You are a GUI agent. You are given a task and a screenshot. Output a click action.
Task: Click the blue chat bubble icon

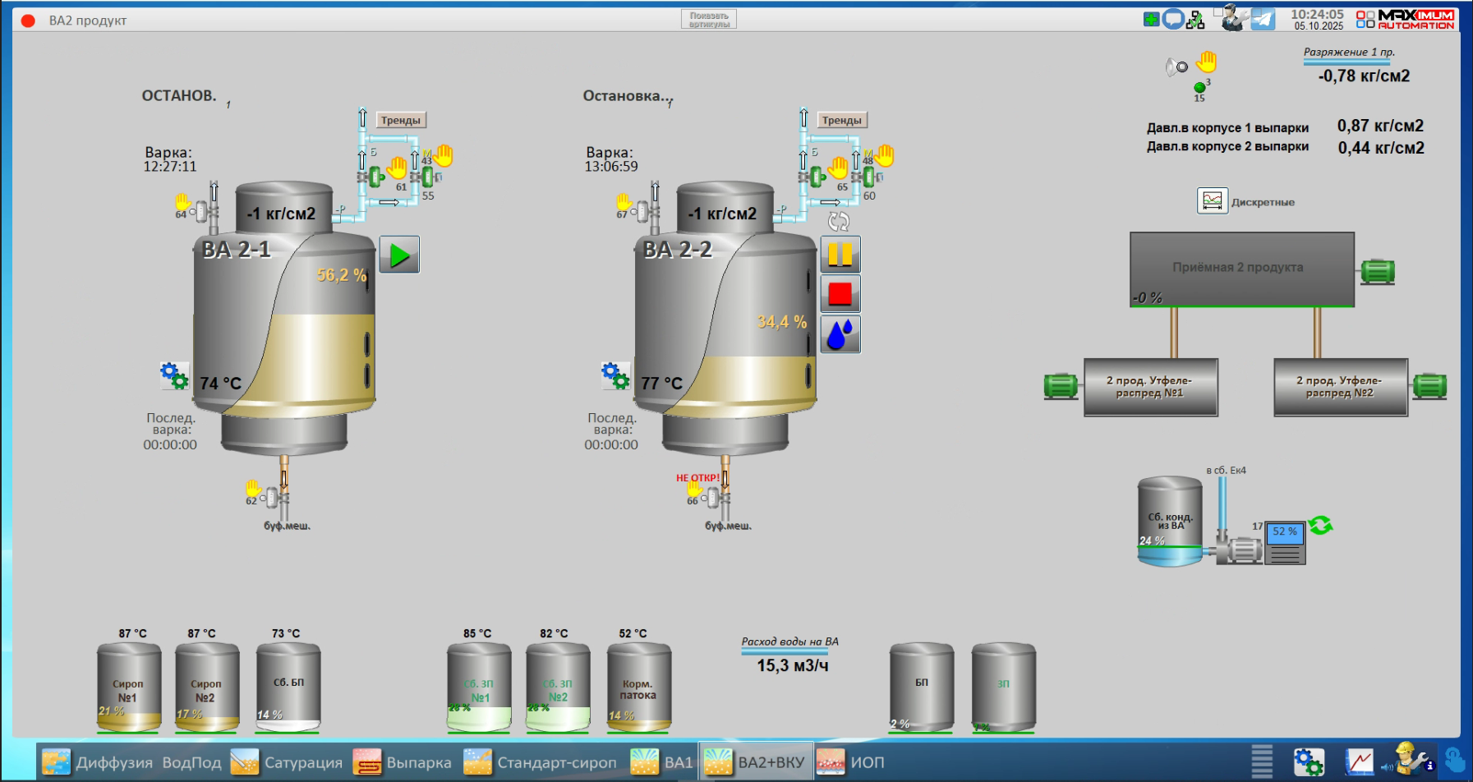pos(1173,19)
